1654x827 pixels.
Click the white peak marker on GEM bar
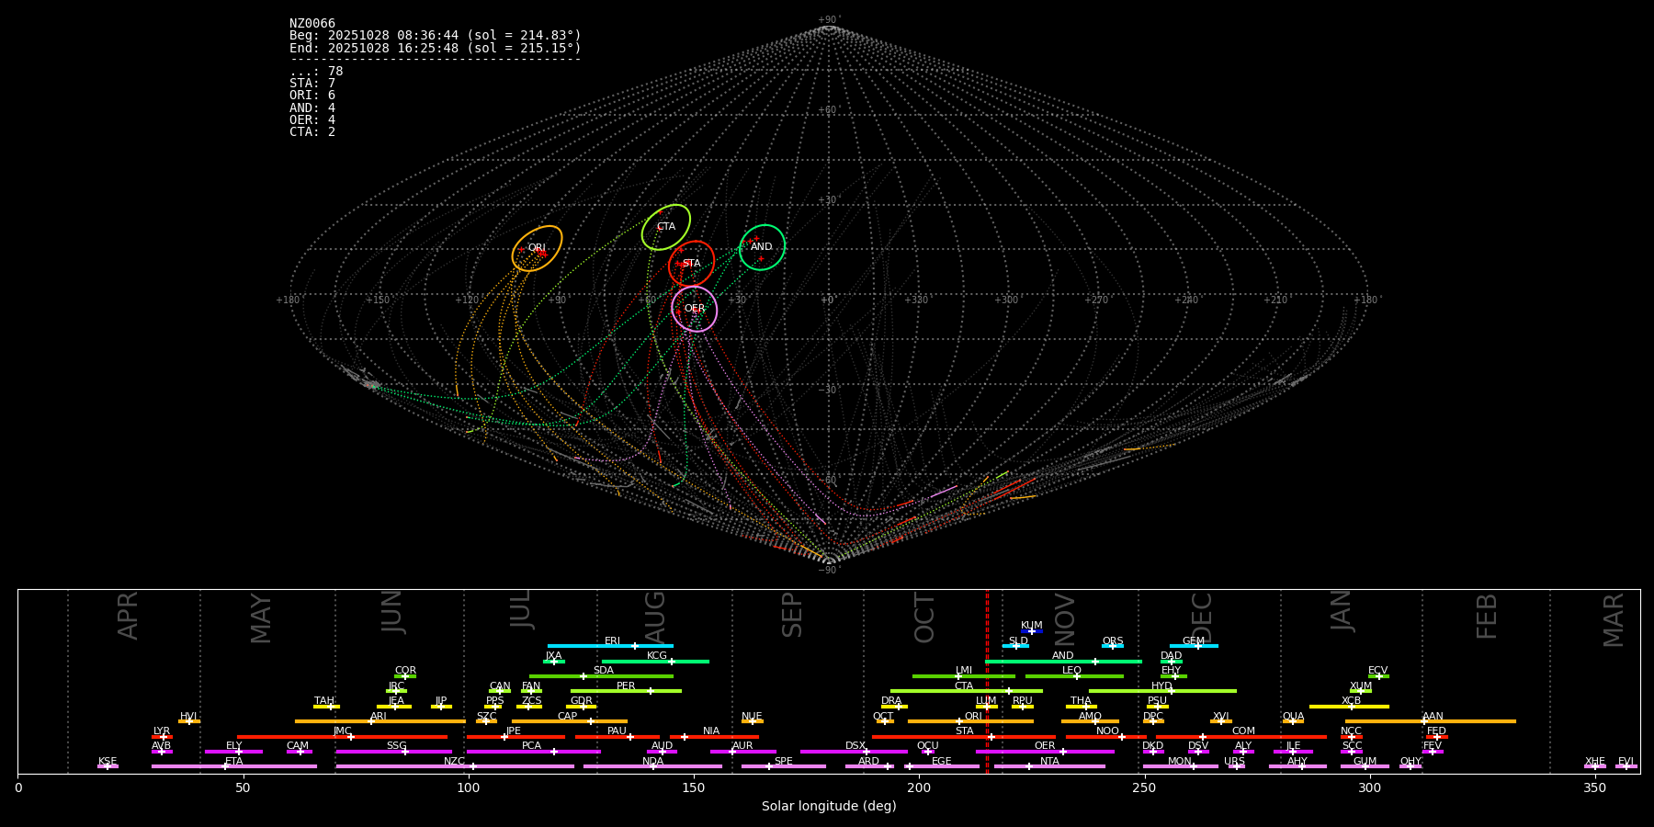tap(1197, 646)
